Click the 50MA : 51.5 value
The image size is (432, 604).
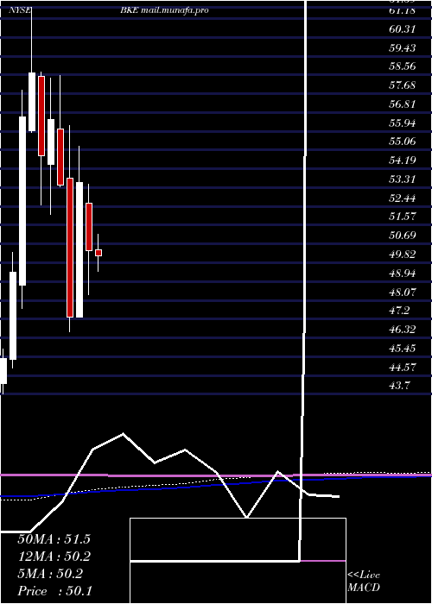point(54,539)
